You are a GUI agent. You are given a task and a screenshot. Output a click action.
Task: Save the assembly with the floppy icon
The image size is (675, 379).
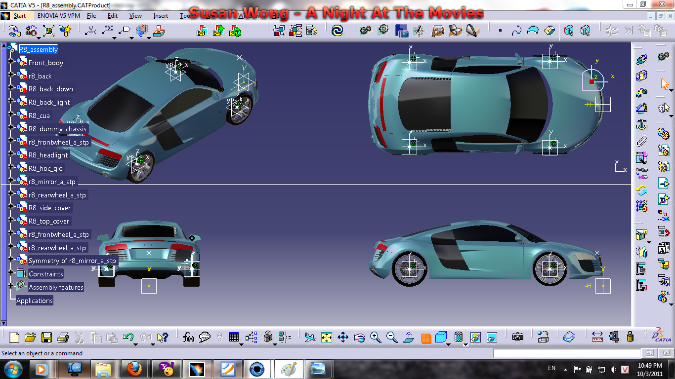[x=46, y=338]
